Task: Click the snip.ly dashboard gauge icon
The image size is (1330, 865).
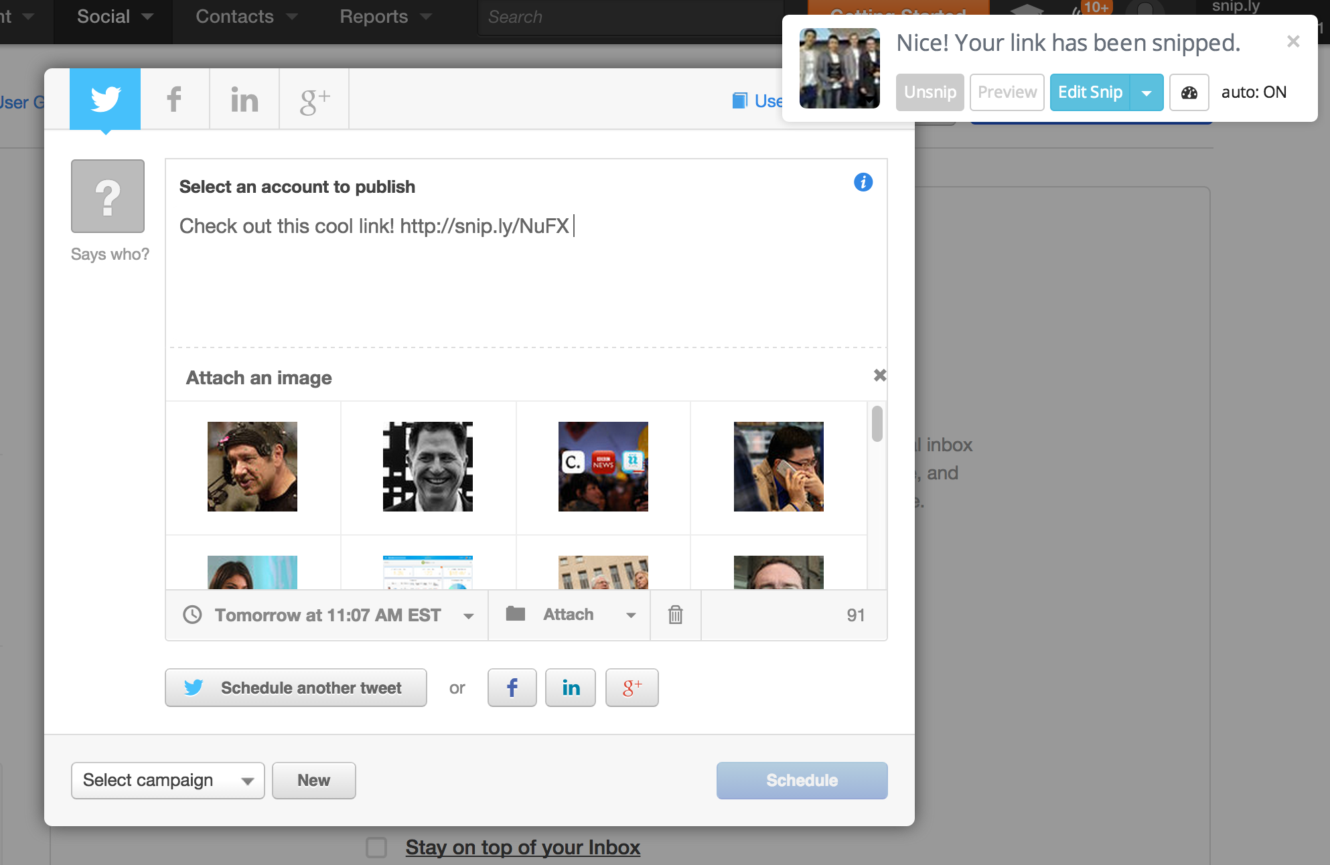Action: click(x=1189, y=92)
